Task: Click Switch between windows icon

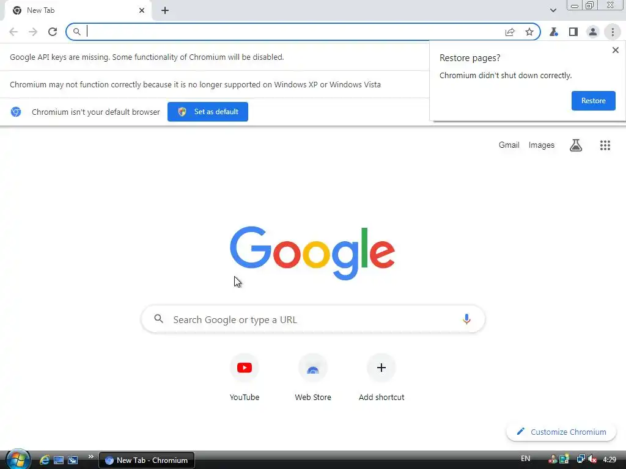Action: (x=73, y=460)
